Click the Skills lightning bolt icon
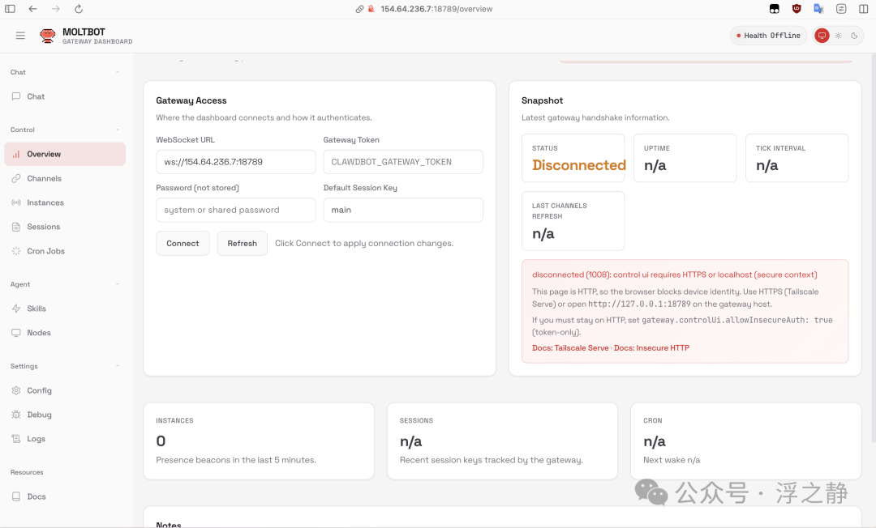The image size is (876, 528). [x=16, y=309]
